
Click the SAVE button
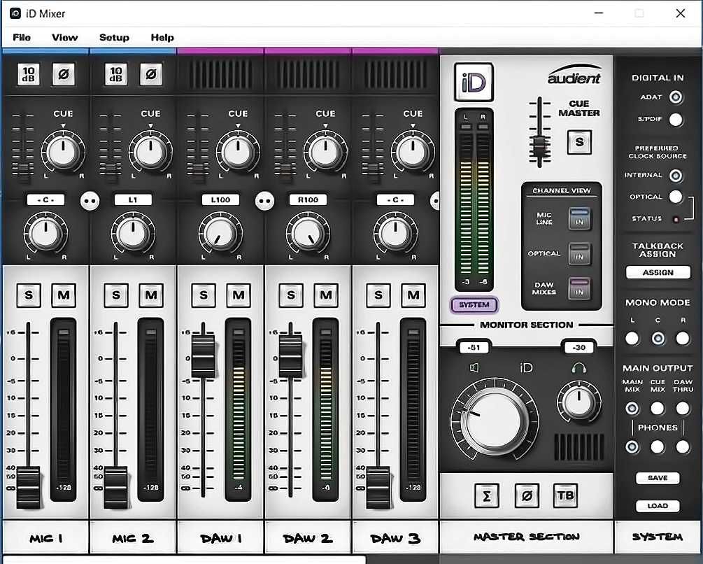pyautogui.click(x=658, y=478)
